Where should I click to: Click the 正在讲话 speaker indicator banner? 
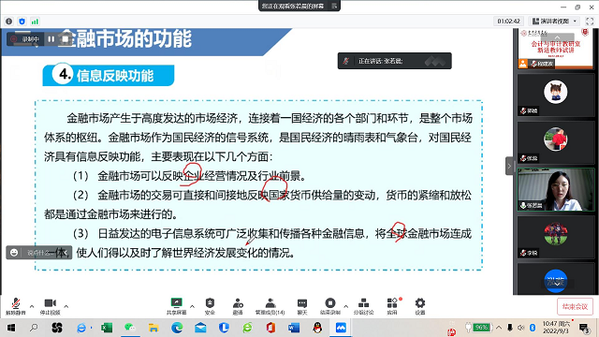[x=395, y=61]
